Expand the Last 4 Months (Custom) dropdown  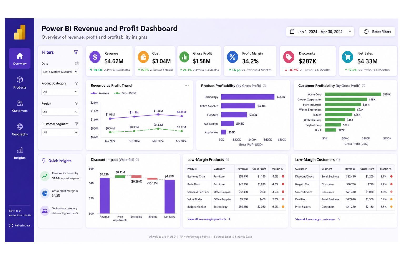pos(60,72)
